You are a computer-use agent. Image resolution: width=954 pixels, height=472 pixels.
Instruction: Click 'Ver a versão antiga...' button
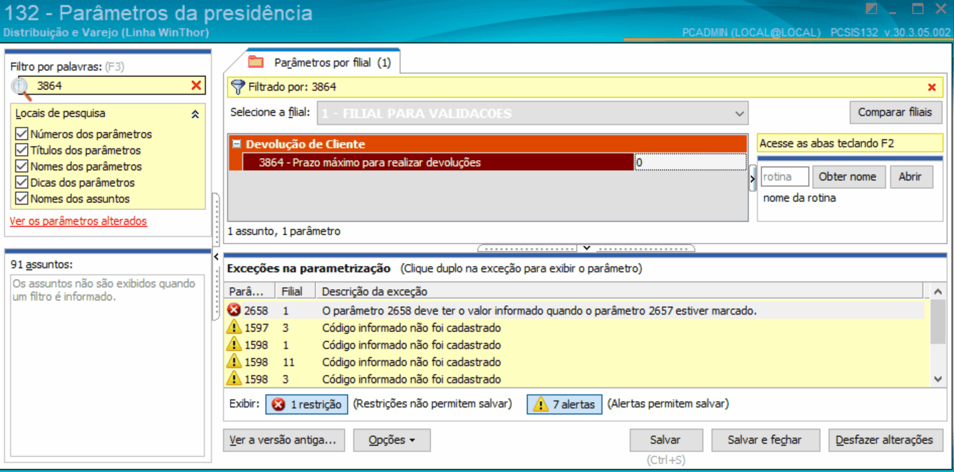coord(284,440)
